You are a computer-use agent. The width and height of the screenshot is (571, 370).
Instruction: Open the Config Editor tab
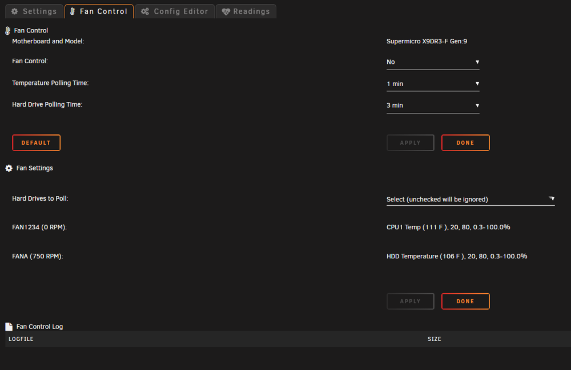click(175, 11)
